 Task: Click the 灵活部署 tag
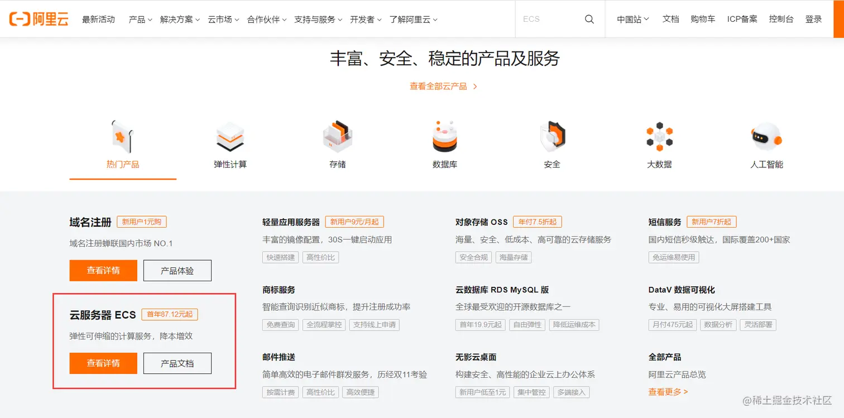coord(758,325)
